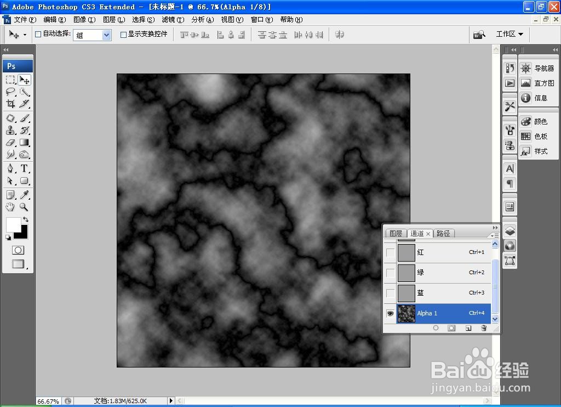
Task: Collapse the right panel dock arrows
Action: click(x=555, y=50)
